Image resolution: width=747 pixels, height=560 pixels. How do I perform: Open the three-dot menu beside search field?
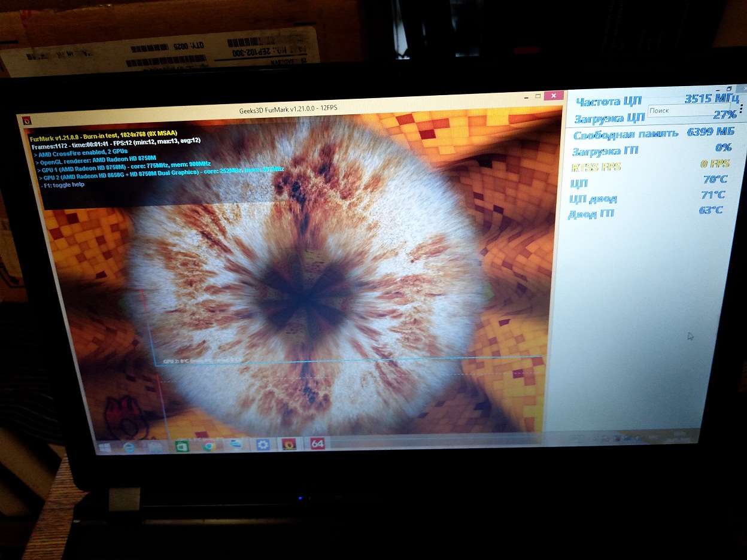click(x=741, y=108)
